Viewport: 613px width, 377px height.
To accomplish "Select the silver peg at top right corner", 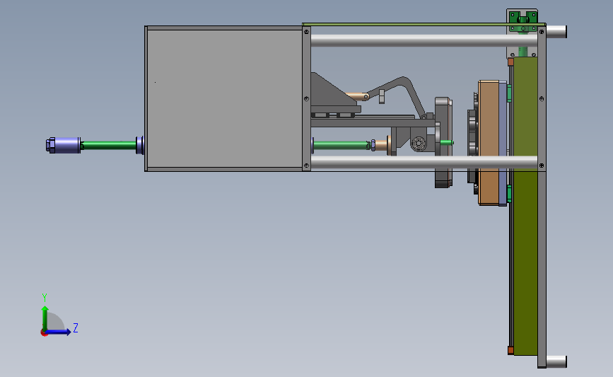I will (556, 32).
